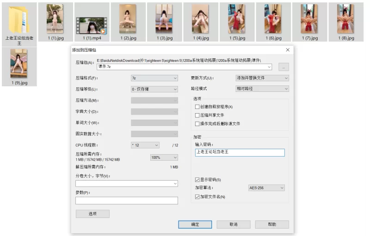Open the 压缩等级 dropdown showing 0 - 仅存储

(154, 89)
